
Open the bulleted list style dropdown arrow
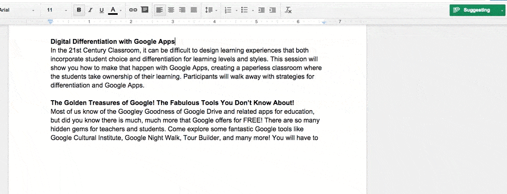pos(252,11)
